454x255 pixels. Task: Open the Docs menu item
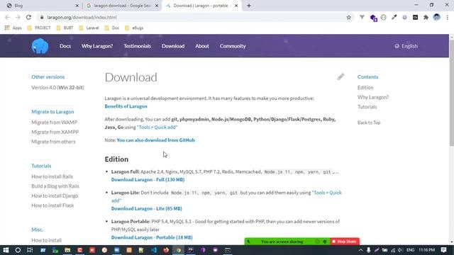coord(65,46)
